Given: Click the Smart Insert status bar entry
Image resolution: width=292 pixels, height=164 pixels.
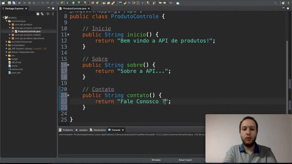Looking at the screenshot, I should coord(185,160).
